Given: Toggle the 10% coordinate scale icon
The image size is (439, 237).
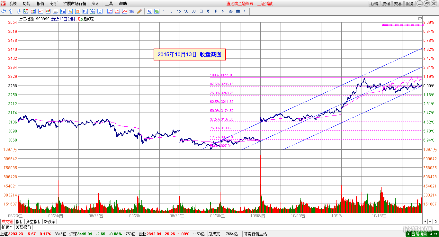Looking at the screenshot, I should click(132, 11).
